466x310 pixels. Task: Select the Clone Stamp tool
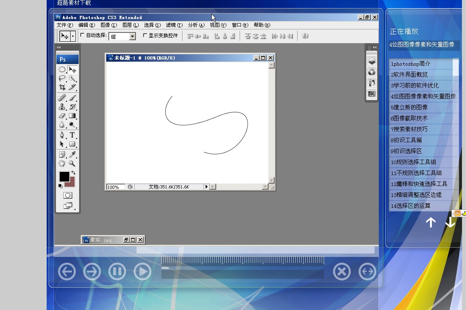pos(62,107)
